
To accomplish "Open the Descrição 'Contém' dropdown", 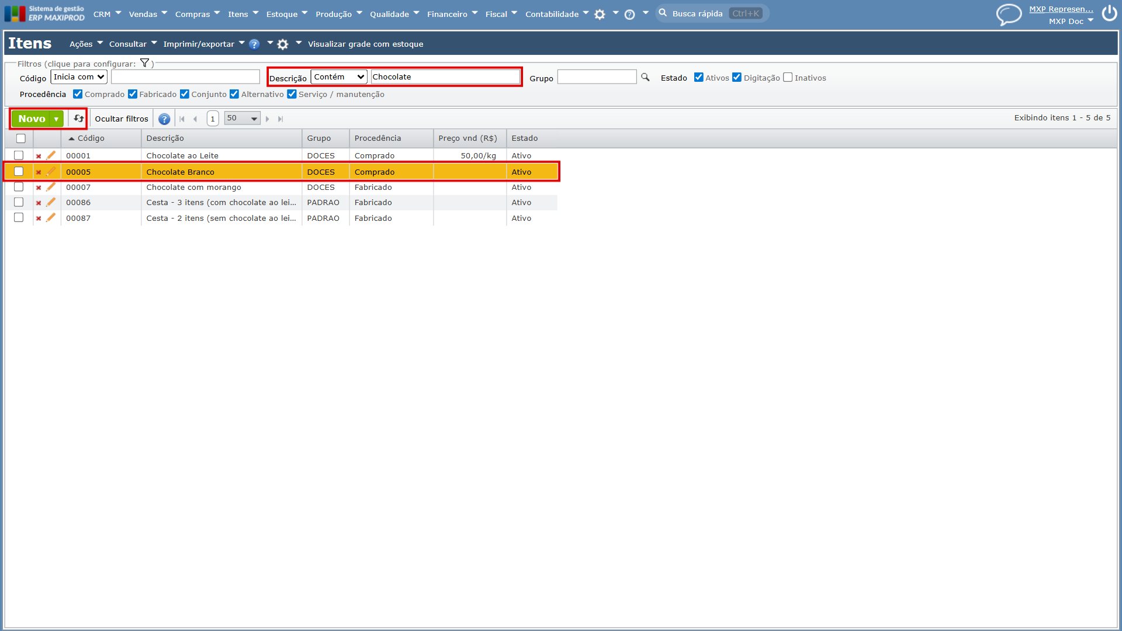I will click(339, 77).
